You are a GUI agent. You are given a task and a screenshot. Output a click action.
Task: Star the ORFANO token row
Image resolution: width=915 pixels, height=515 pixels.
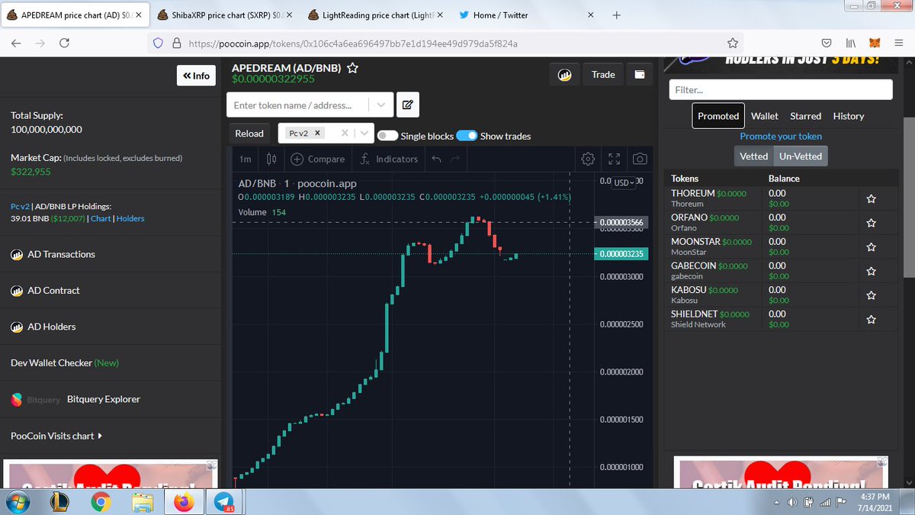pos(871,224)
